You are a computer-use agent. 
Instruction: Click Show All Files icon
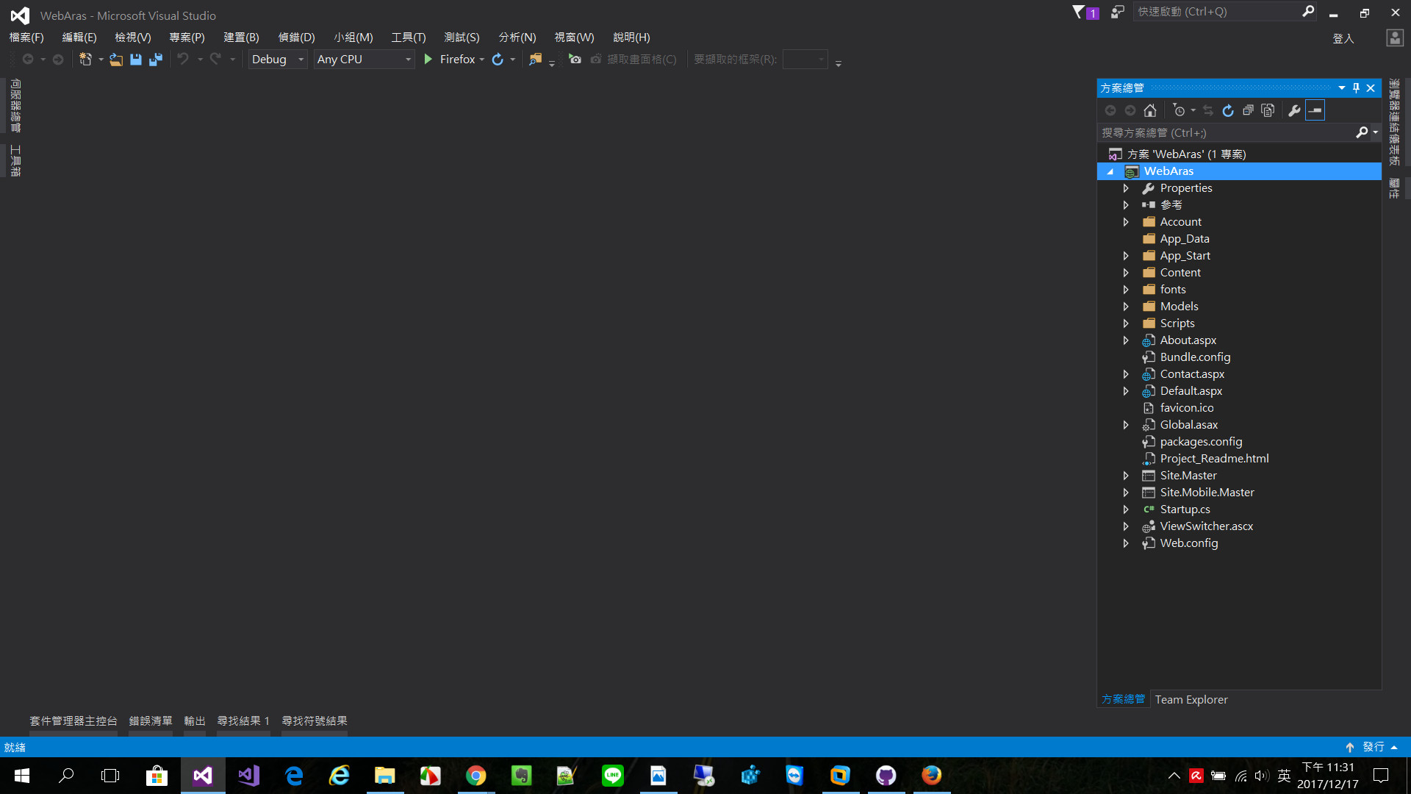(1268, 110)
